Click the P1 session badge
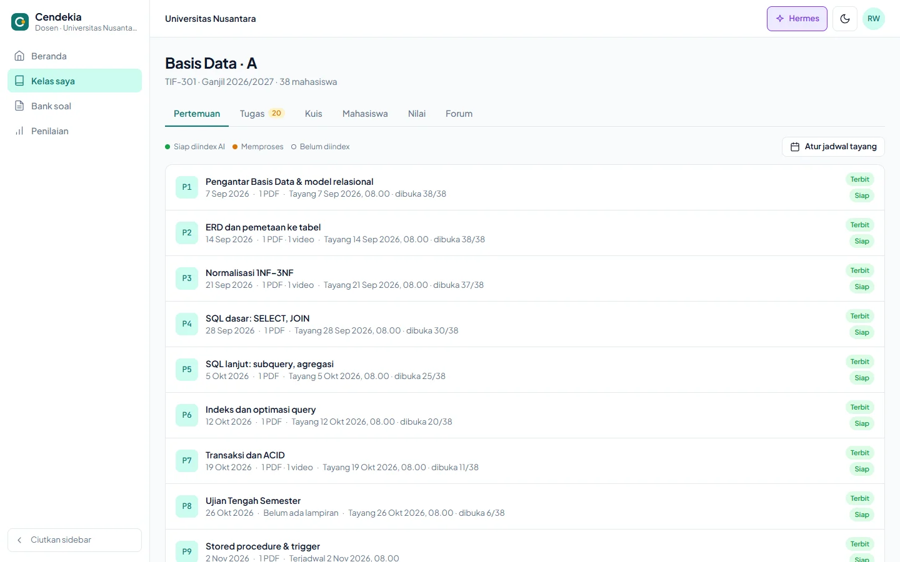 click(187, 187)
